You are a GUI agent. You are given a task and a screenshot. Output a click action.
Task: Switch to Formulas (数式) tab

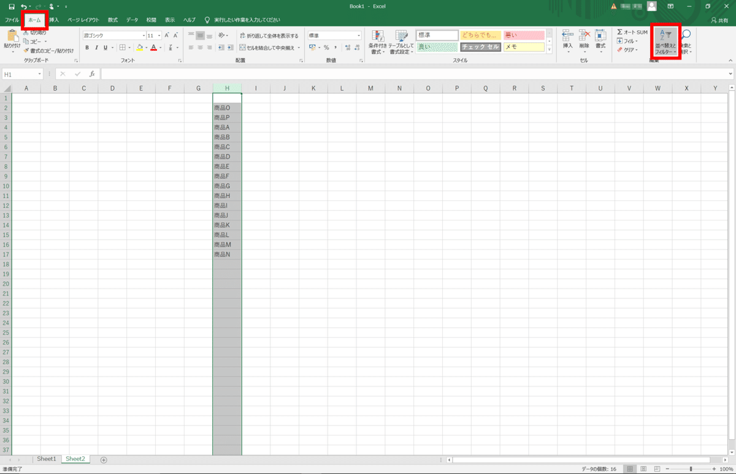tap(113, 20)
